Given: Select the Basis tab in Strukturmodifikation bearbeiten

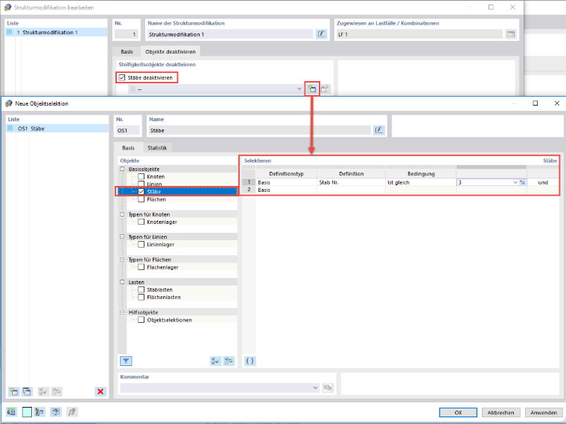Looking at the screenshot, I should [127, 51].
